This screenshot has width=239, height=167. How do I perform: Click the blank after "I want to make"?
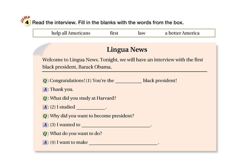123,142
